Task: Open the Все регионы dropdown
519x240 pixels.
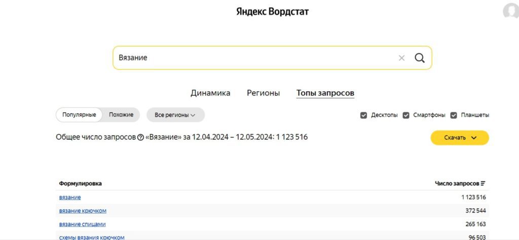Action: coord(175,115)
